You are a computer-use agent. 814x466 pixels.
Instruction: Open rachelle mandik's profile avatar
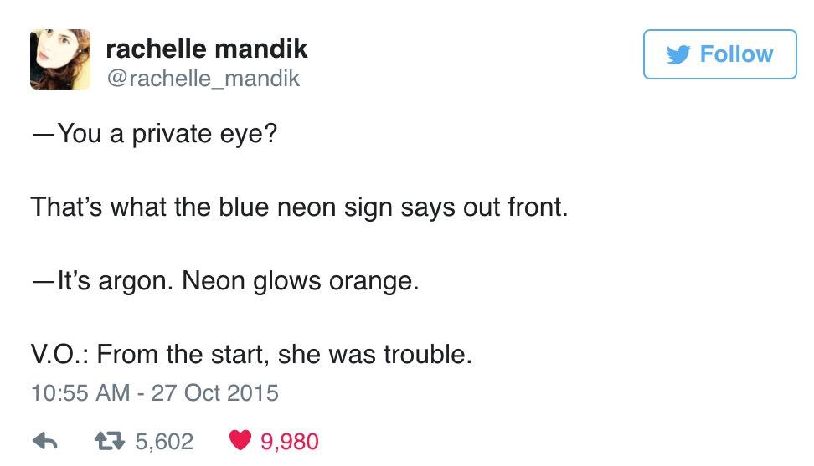click(x=60, y=60)
